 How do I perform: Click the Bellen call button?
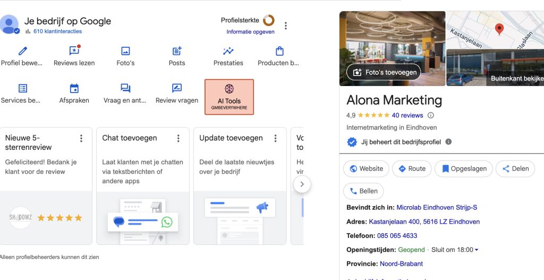363,191
